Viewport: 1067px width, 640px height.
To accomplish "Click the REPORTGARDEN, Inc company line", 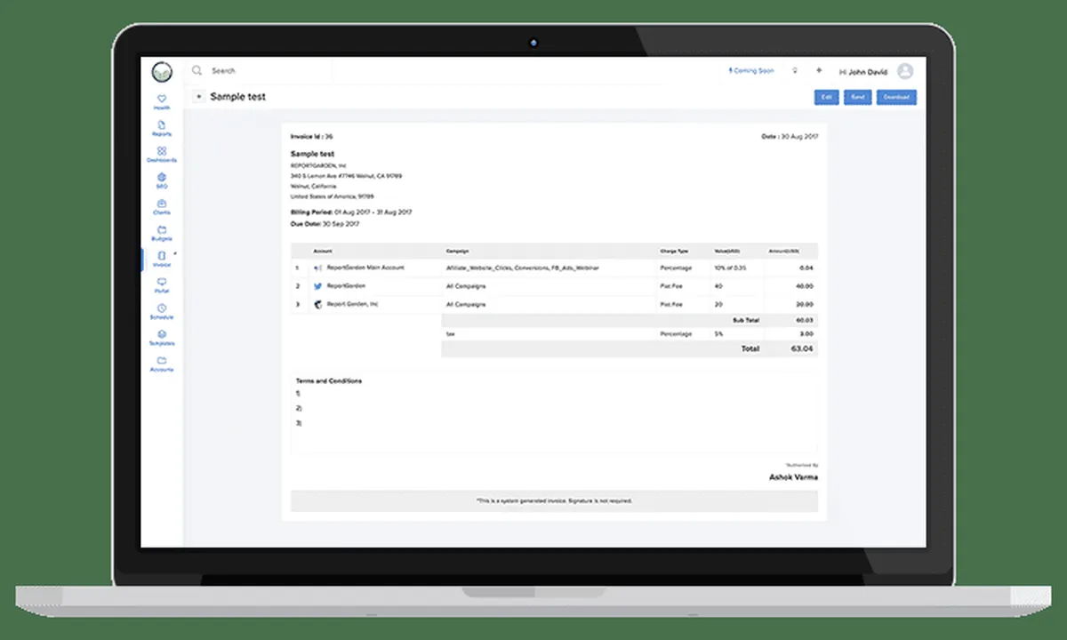I will coord(320,165).
